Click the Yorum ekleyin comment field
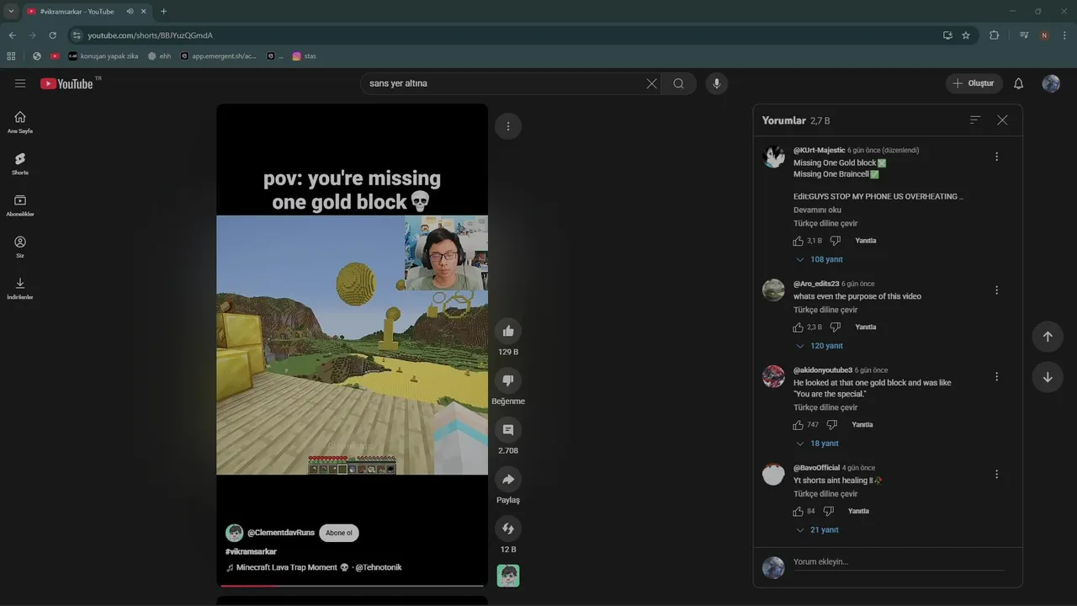The width and height of the screenshot is (1077, 606). coord(899,562)
